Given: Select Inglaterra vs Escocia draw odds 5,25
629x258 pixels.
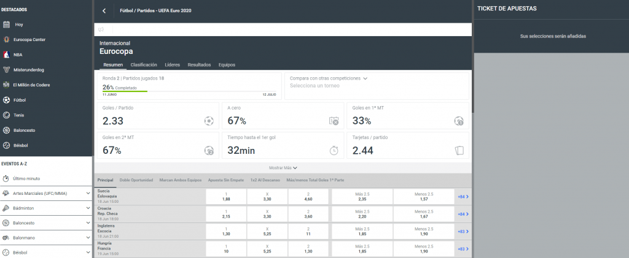Looking at the screenshot, I should (267, 230).
